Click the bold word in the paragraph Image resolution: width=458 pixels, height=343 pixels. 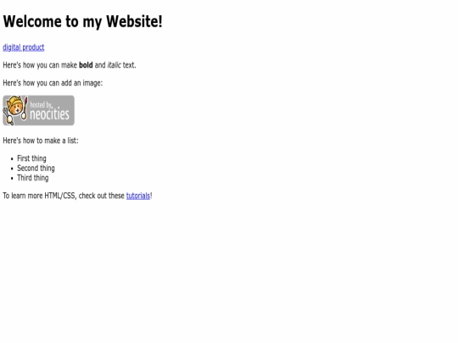point(86,65)
